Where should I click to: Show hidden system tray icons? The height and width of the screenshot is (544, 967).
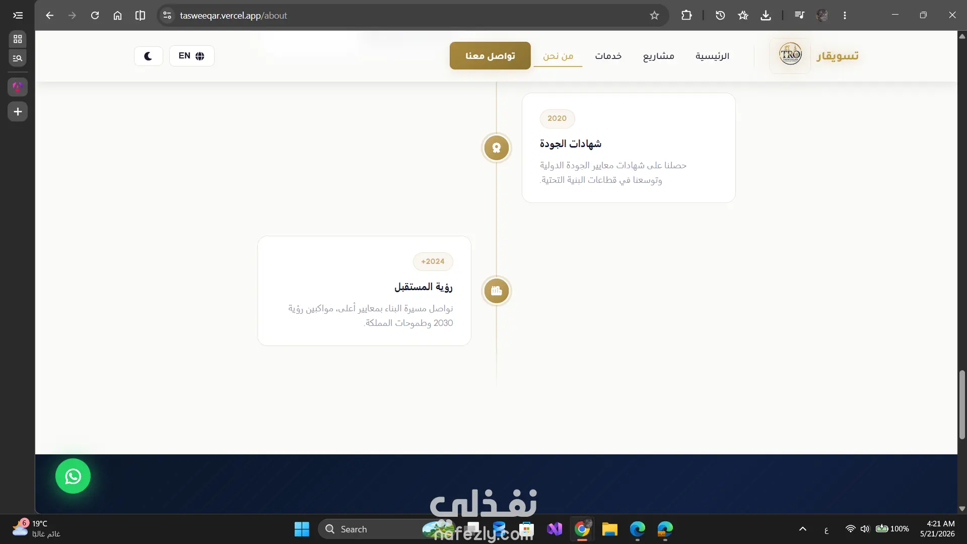[803, 529]
